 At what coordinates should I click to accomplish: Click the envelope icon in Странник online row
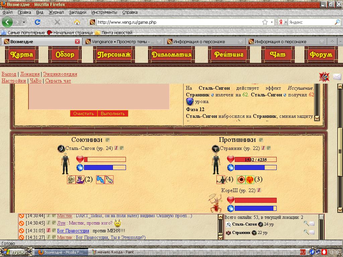[312, 232]
